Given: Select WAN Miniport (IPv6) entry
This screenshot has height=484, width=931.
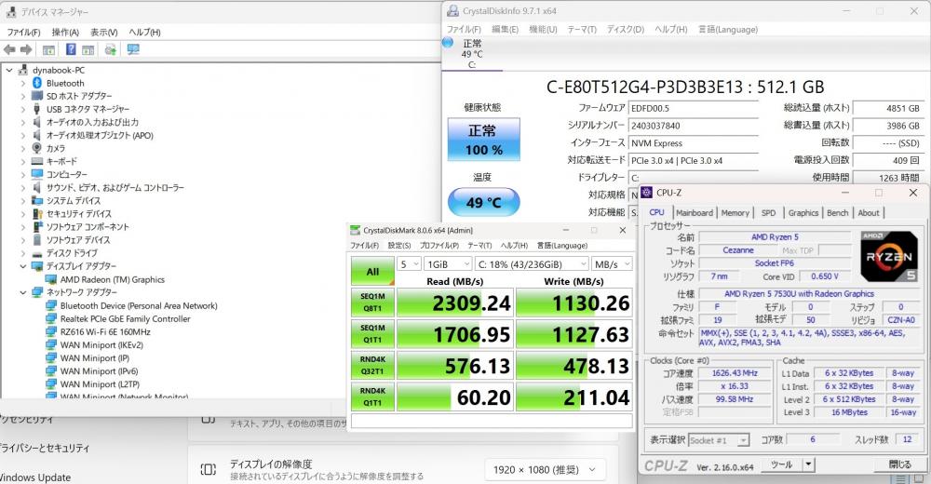Looking at the screenshot, I should click(100, 371).
